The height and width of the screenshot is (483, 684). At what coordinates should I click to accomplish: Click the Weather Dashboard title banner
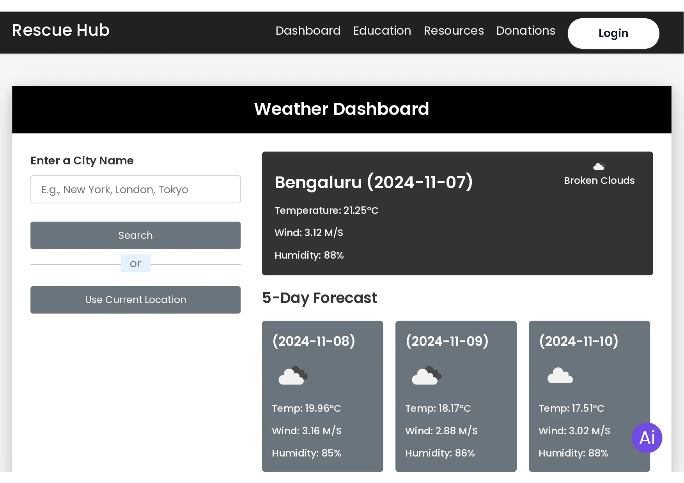coord(342,109)
